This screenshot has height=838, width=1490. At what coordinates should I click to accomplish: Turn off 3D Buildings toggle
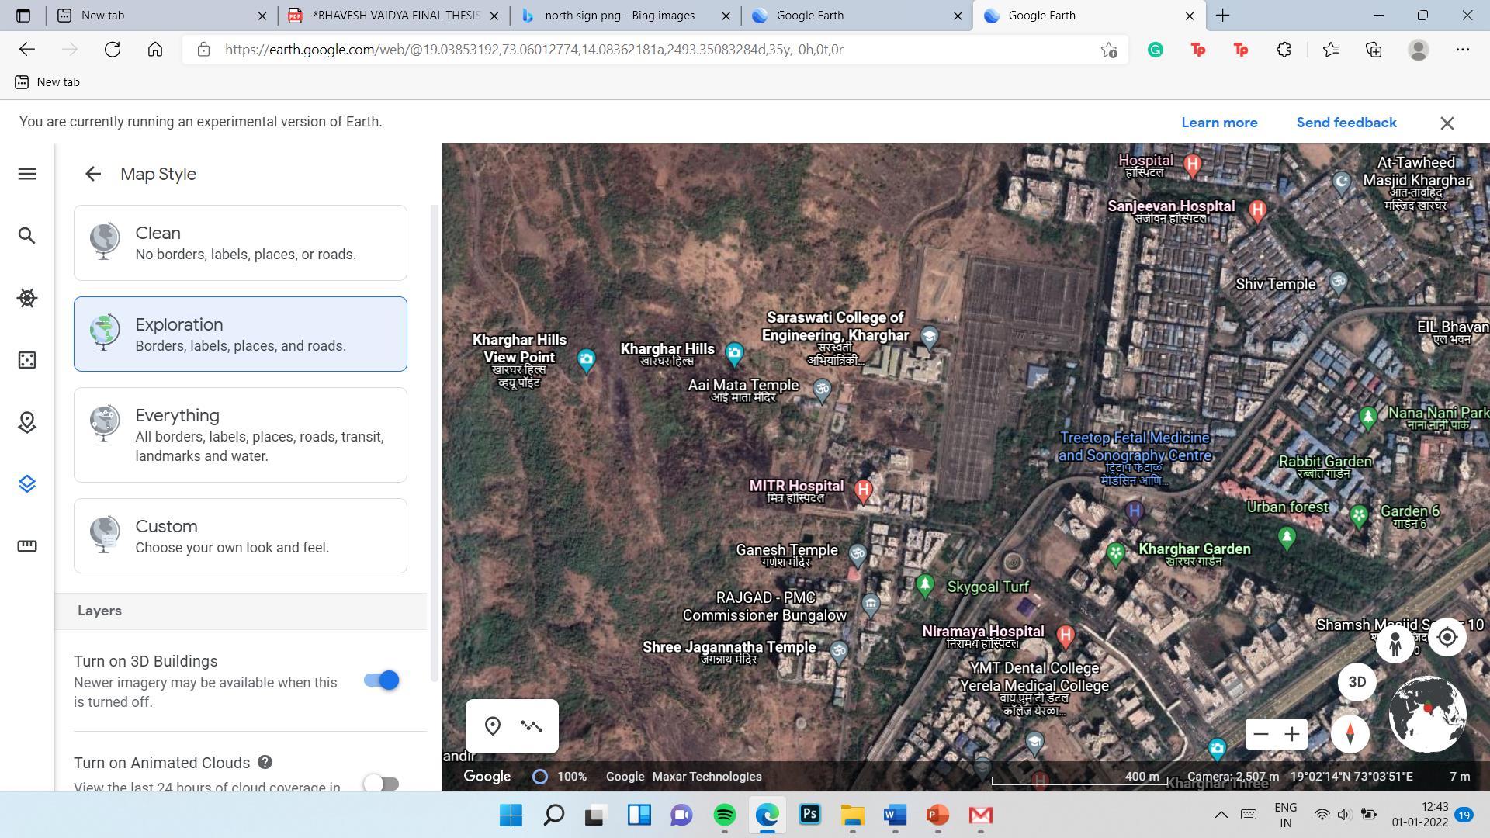click(381, 680)
